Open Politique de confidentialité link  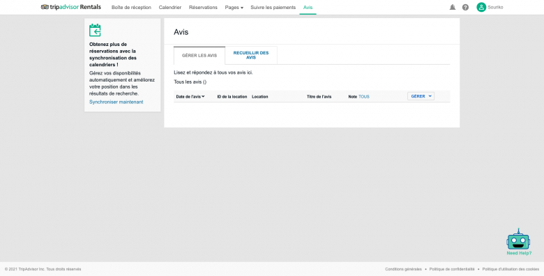pos(452,269)
